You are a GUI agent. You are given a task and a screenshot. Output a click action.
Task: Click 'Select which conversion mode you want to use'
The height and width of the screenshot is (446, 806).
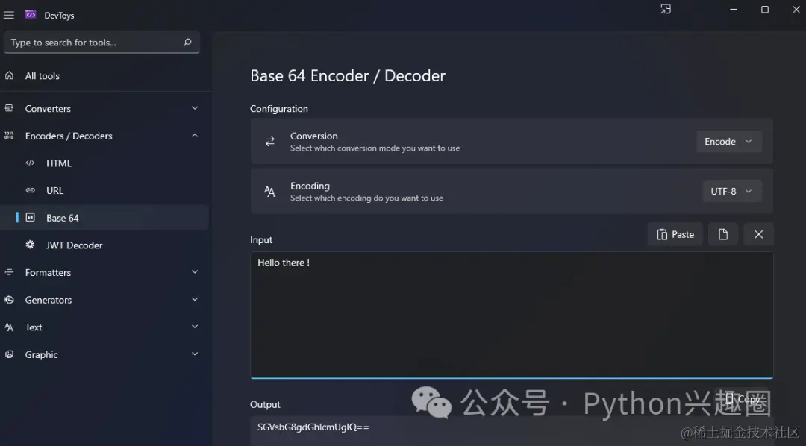[x=375, y=148]
